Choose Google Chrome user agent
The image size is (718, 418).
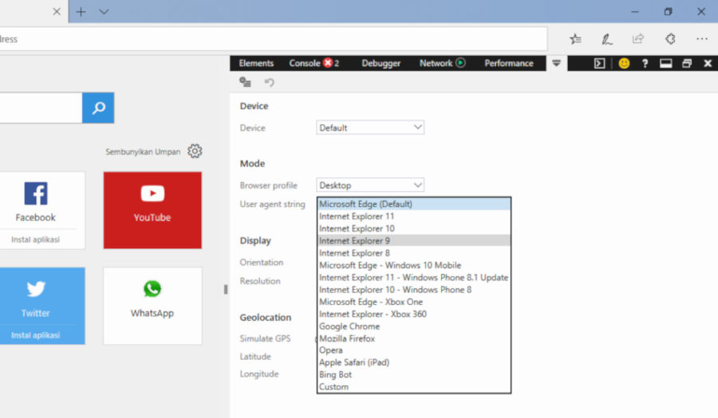click(414, 326)
